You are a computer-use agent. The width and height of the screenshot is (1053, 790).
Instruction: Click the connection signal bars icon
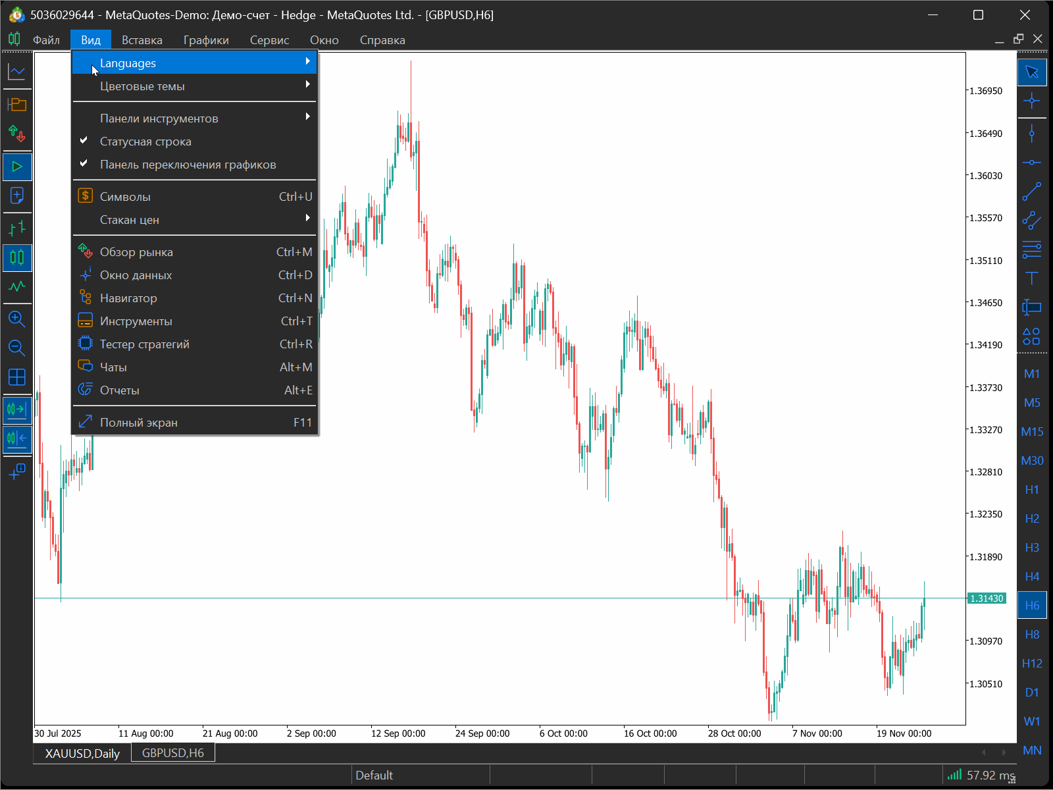click(x=954, y=775)
